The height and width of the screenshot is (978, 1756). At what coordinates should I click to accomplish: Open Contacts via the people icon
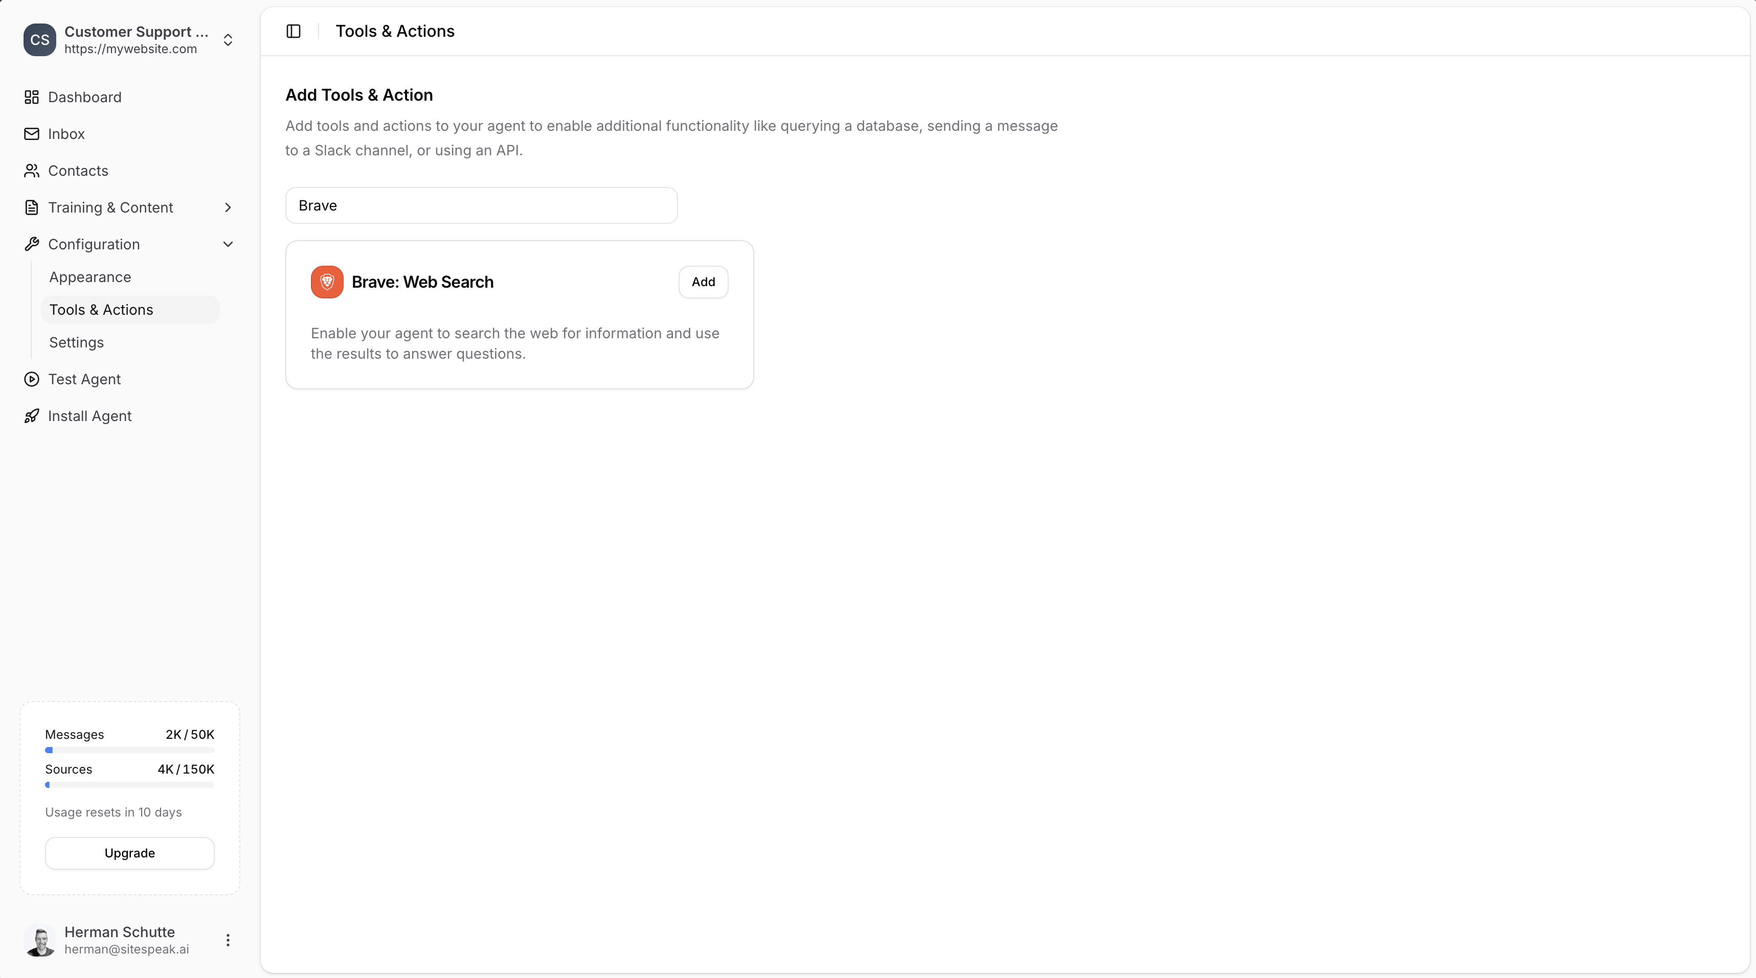pyautogui.click(x=31, y=170)
